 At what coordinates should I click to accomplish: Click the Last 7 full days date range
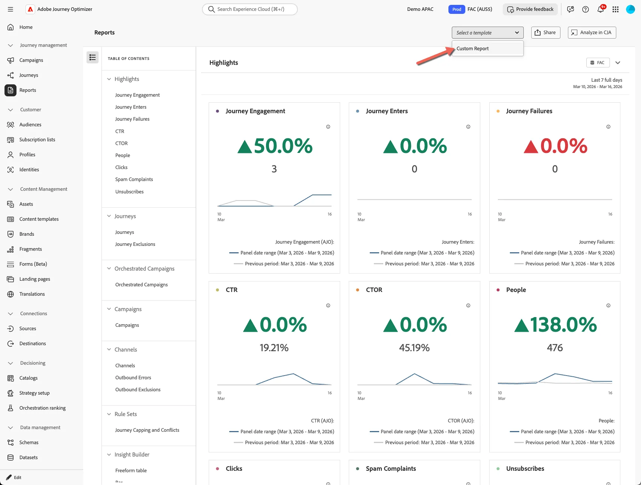[x=598, y=83]
